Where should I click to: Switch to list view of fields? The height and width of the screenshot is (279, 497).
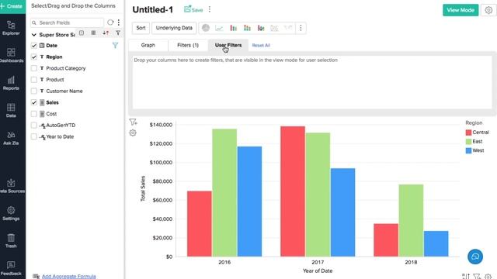click(x=93, y=33)
